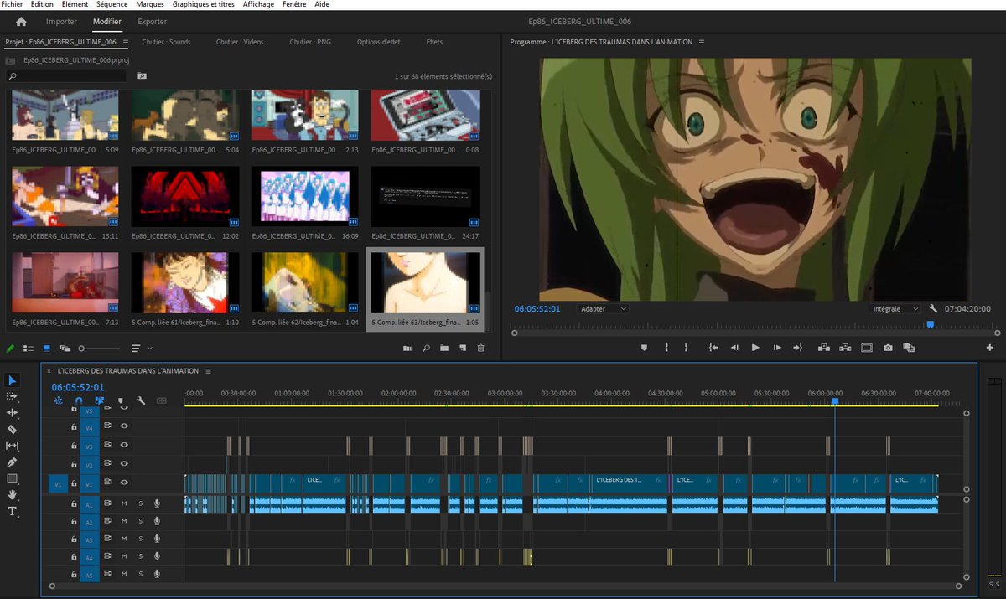Open Graphiques et titres menu
This screenshot has height=599, width=1006.
pos(203,4)
